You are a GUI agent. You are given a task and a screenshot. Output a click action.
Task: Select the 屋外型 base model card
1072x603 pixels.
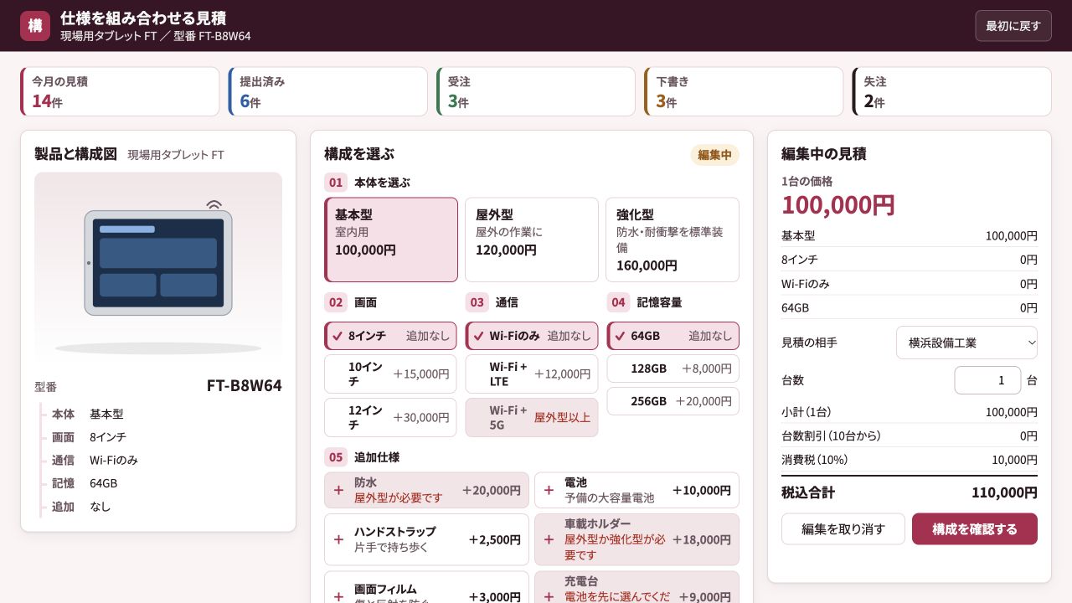click(532, 240)
